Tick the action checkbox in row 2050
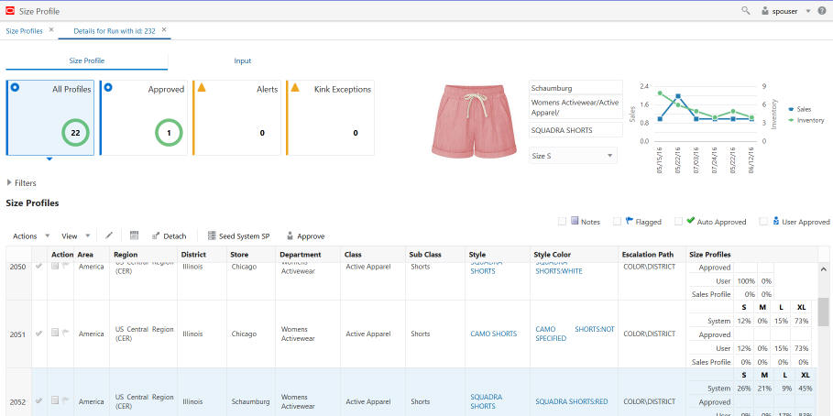 pyautogui.click(x=55, y=266)
